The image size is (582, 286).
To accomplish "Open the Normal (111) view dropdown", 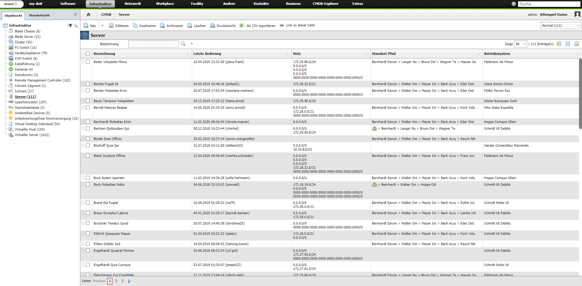I will pos(560,25).
